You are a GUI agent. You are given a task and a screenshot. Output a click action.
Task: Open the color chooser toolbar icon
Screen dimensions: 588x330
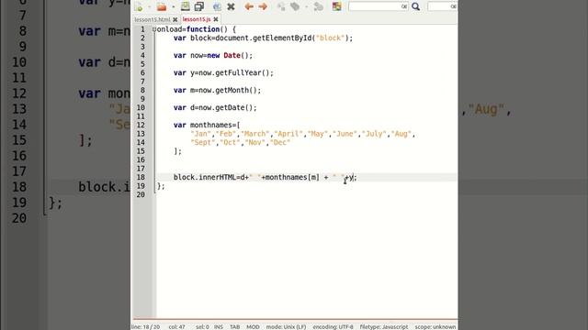click(x=337, y=6)
